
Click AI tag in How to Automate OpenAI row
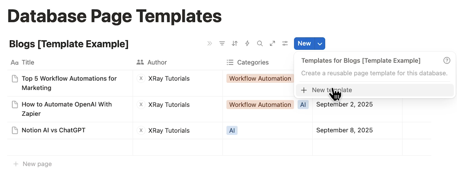click(303, 104)
